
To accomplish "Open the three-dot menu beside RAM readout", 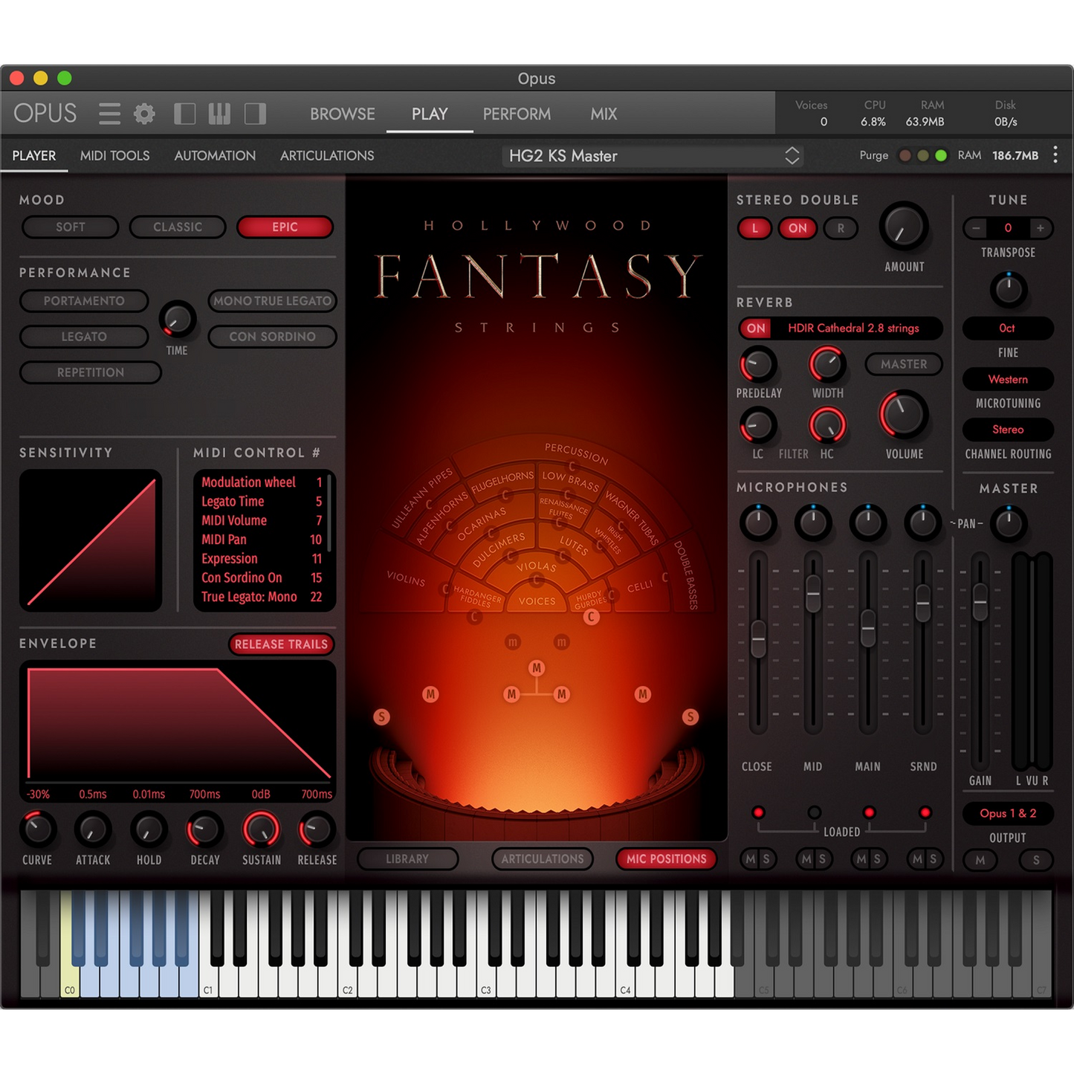I will pyautogui.click(x=1055, y=155).
